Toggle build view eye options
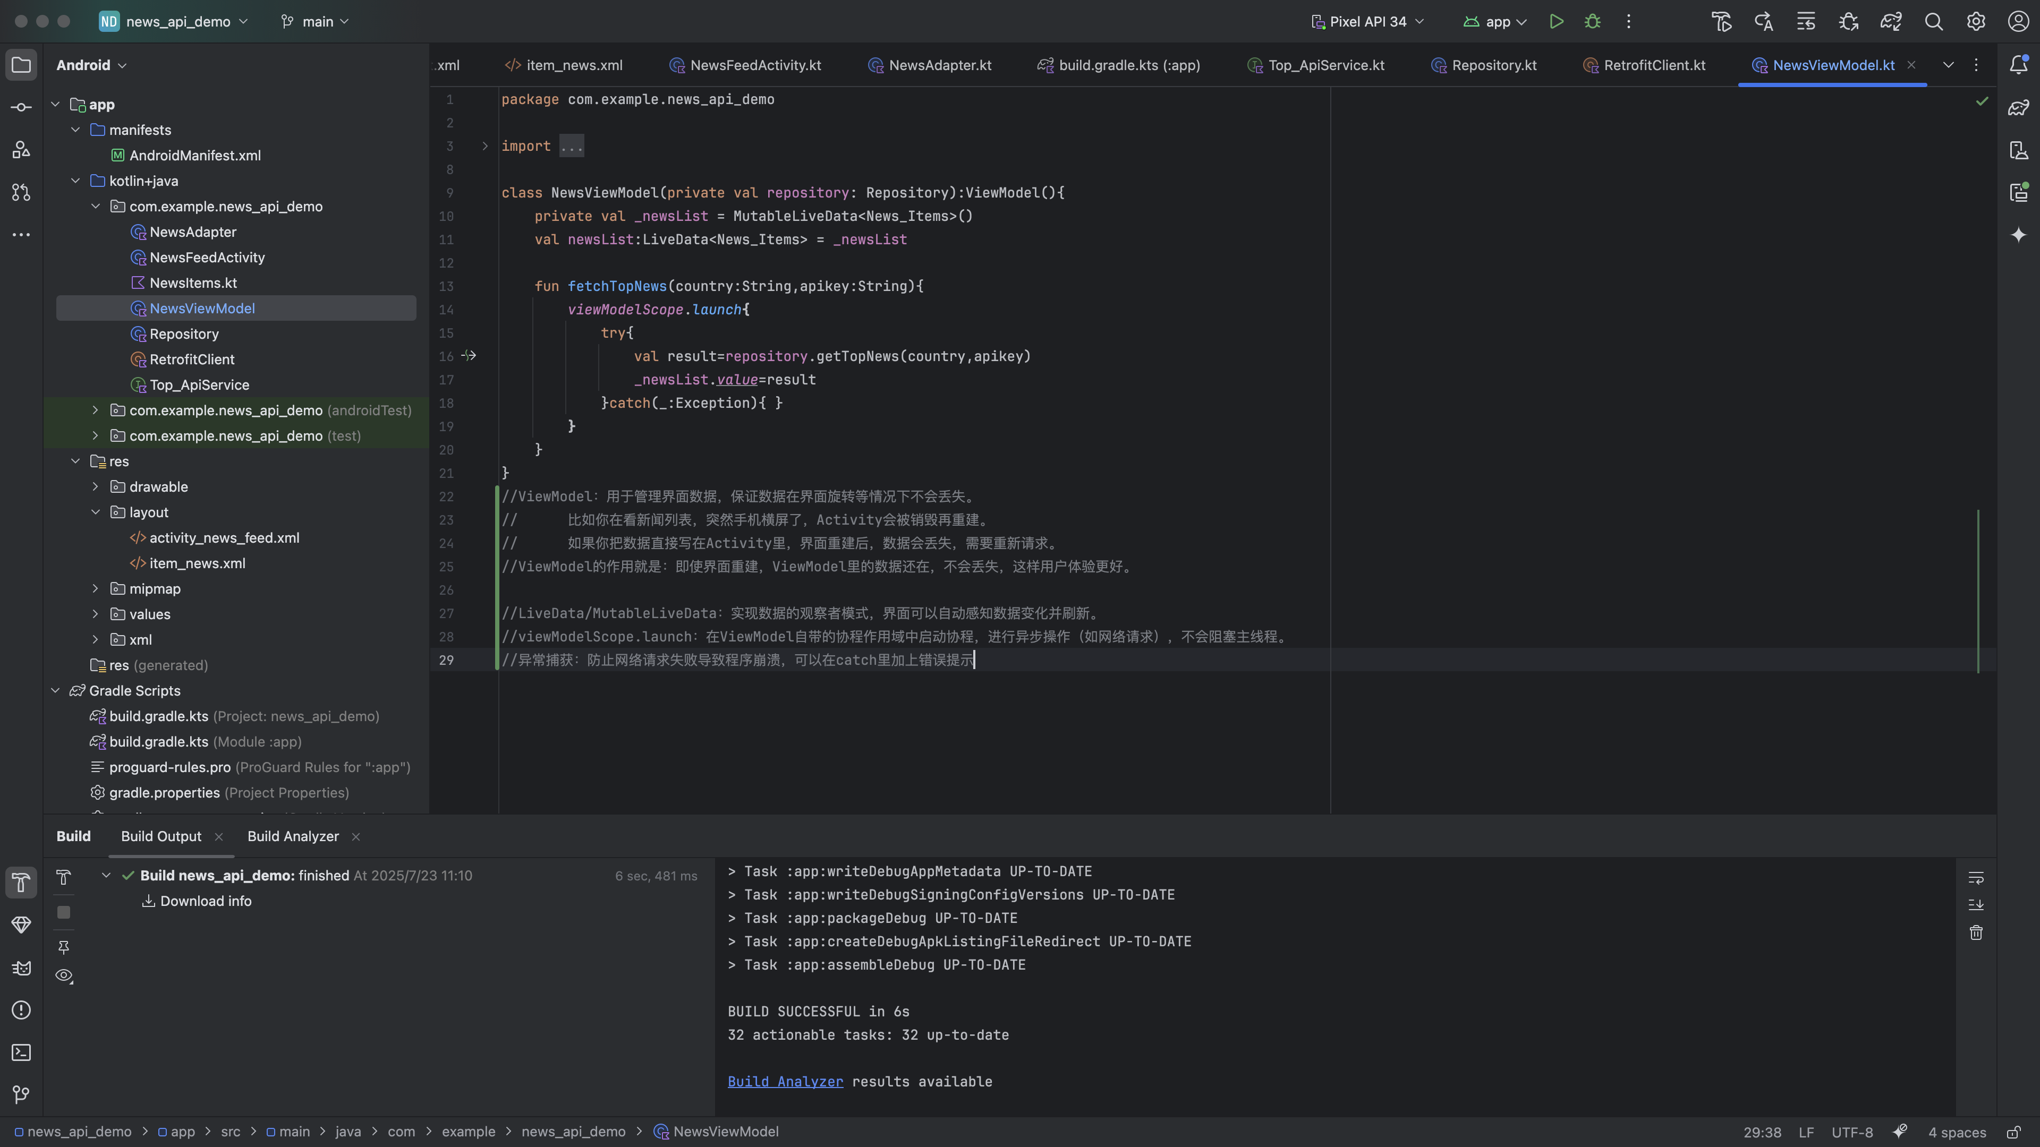The height and width of the screenshot is (1147, 2040). (64, 975)
